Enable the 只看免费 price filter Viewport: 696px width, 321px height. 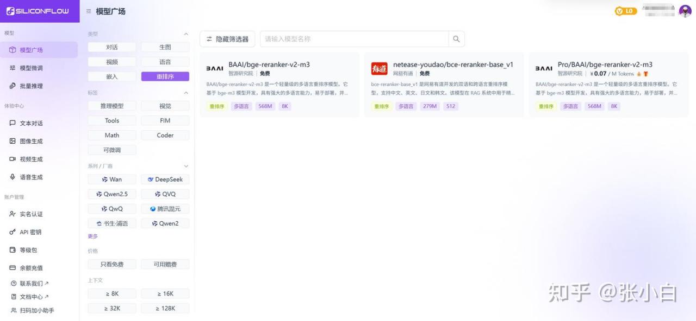pos(112,264)
